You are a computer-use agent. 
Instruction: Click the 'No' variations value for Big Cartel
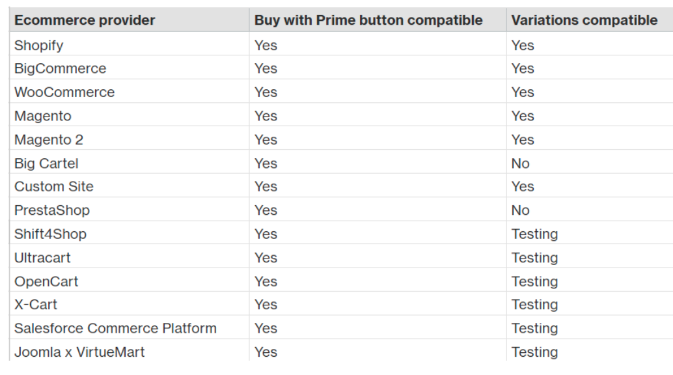click(521, 163)
